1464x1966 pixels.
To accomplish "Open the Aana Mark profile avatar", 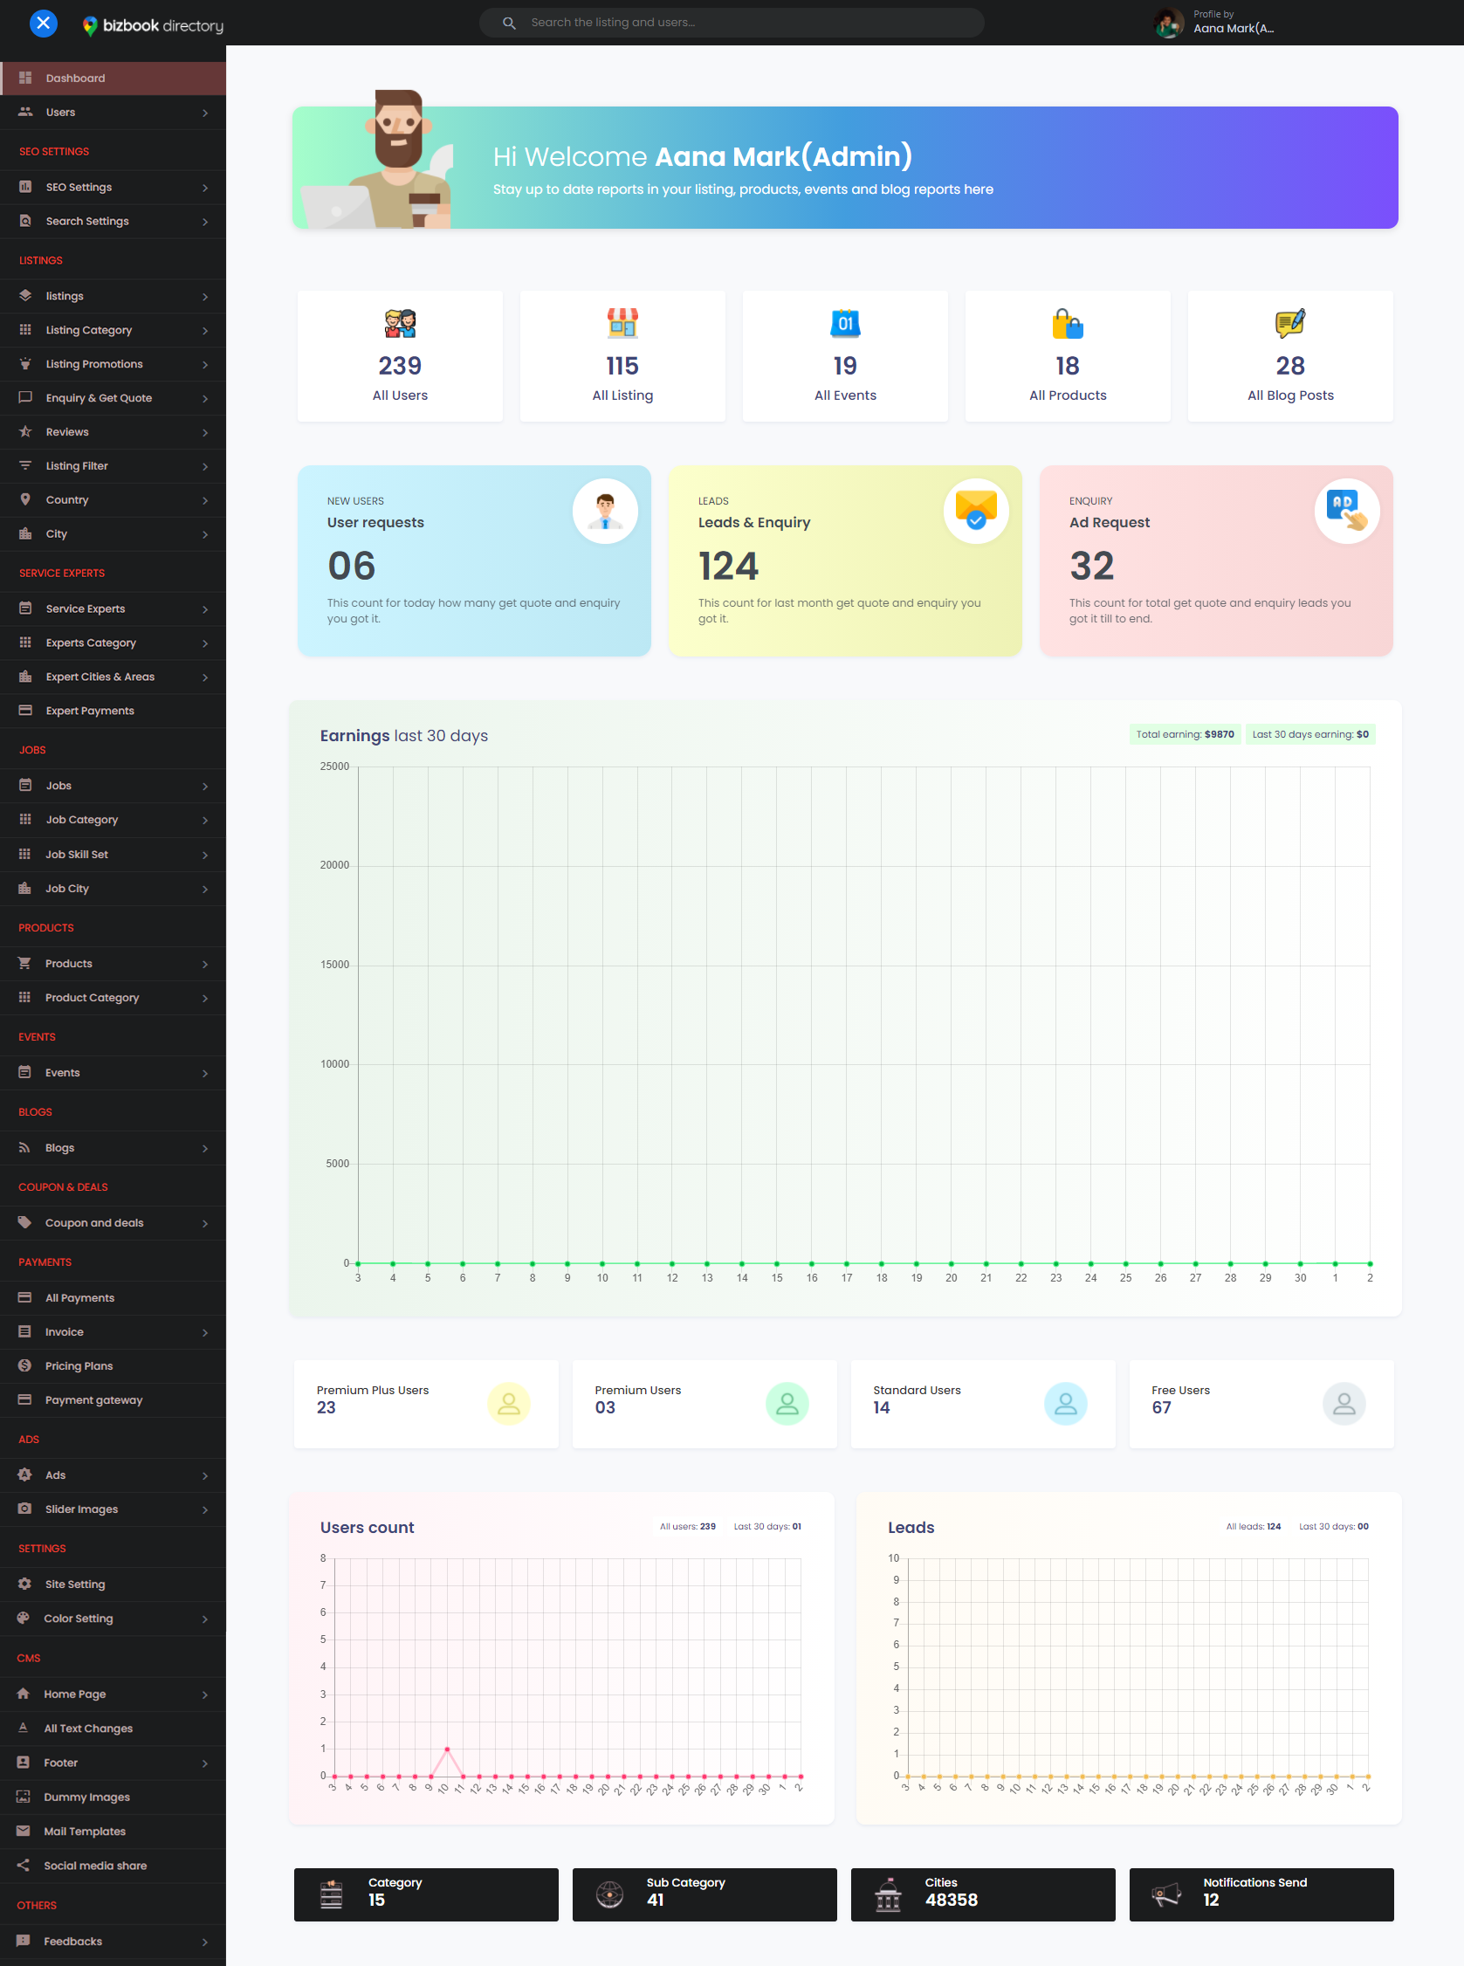I will (1168, 22).
